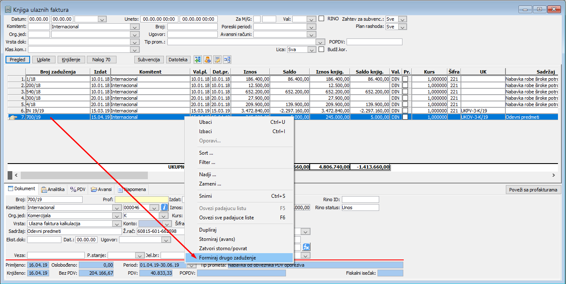Click the blue fx function icon
The height and width of the screenshot is (284, 566).
click(x=306, y=247)
